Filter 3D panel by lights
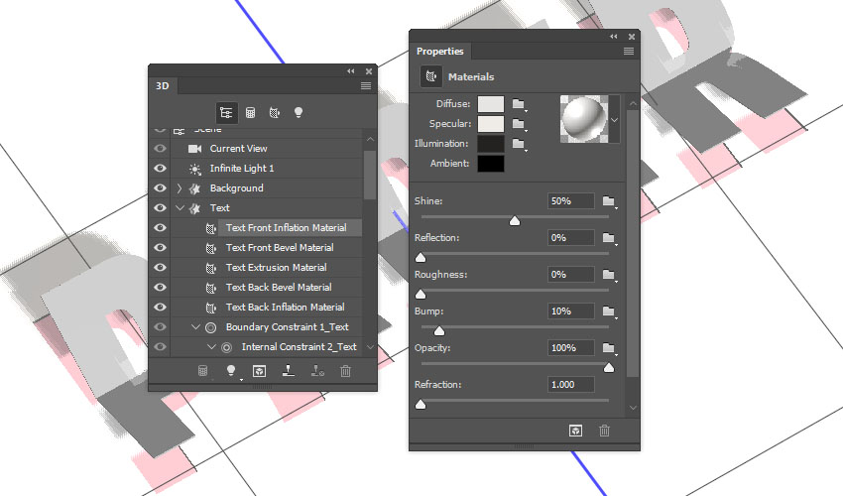The image size is (843, 496). pos(299,112)
